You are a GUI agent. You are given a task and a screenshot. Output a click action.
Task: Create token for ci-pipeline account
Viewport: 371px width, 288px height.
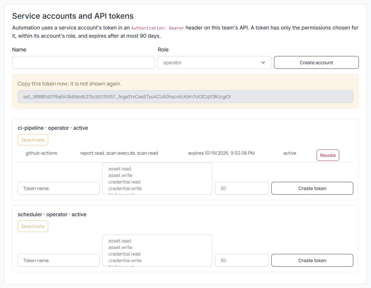(x=312, y=188)
